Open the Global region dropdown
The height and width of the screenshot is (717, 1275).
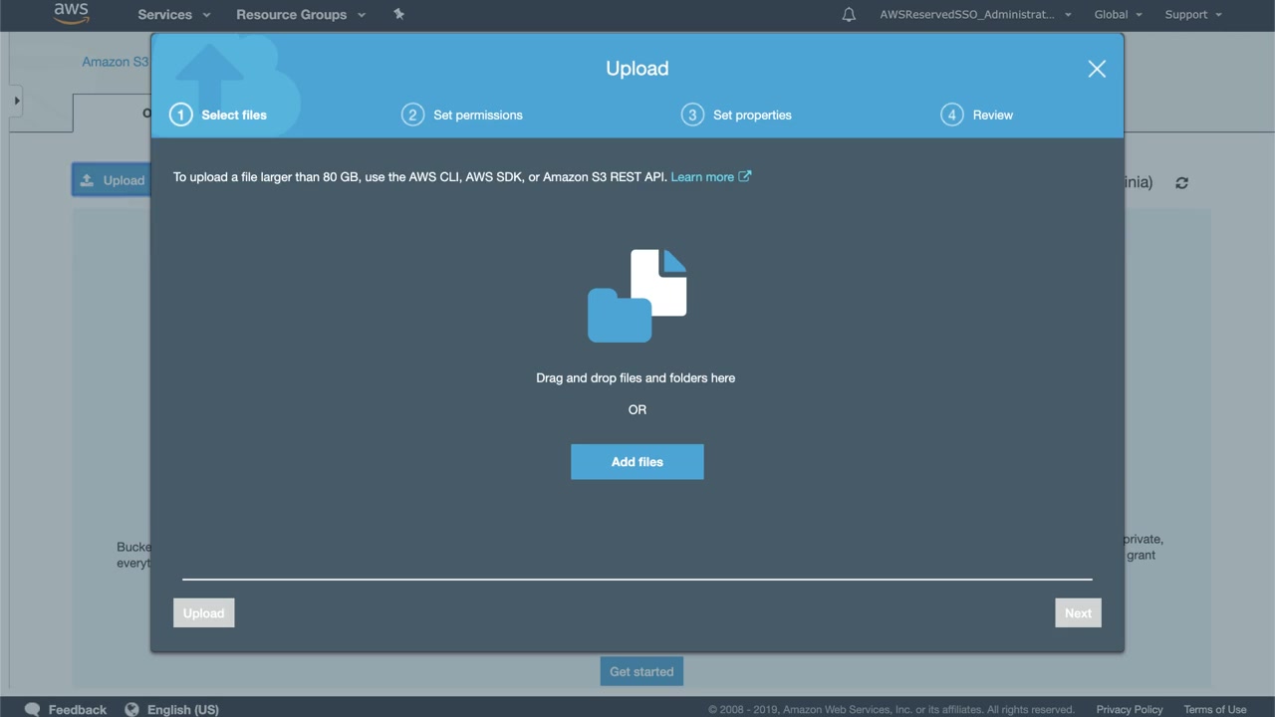tap(1118, 15)
